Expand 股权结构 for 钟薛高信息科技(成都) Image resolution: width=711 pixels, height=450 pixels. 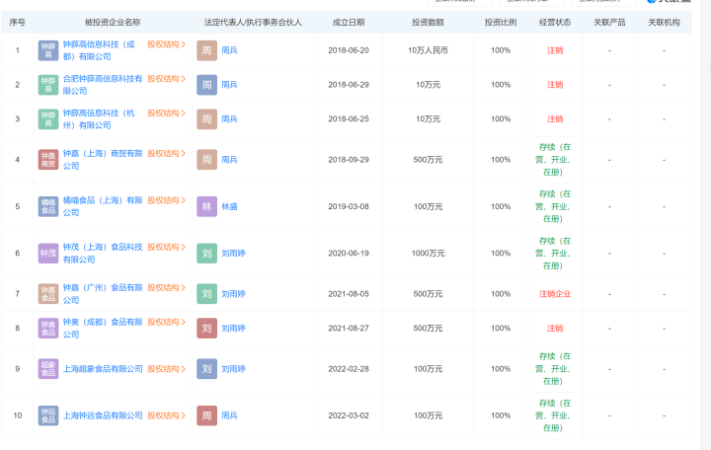click(167, 44)
